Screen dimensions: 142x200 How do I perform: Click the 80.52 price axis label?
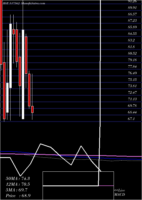(132, 53)
